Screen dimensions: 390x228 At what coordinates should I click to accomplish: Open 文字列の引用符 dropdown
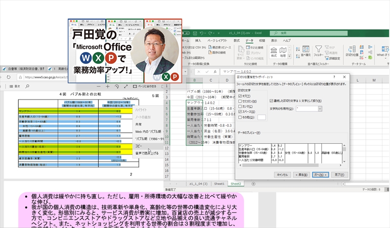(x=320, y=109)
